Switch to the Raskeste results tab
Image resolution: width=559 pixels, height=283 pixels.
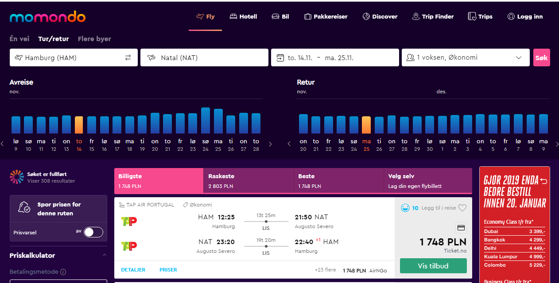(x=248, y=181)
